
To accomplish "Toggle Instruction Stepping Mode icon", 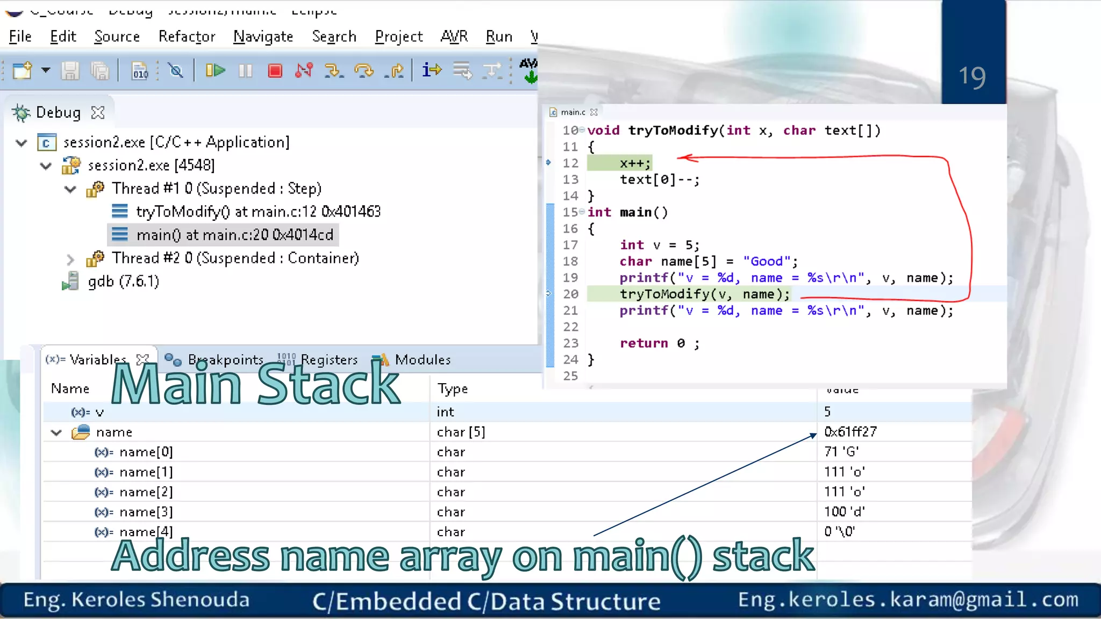I will (x=431, y=70).
